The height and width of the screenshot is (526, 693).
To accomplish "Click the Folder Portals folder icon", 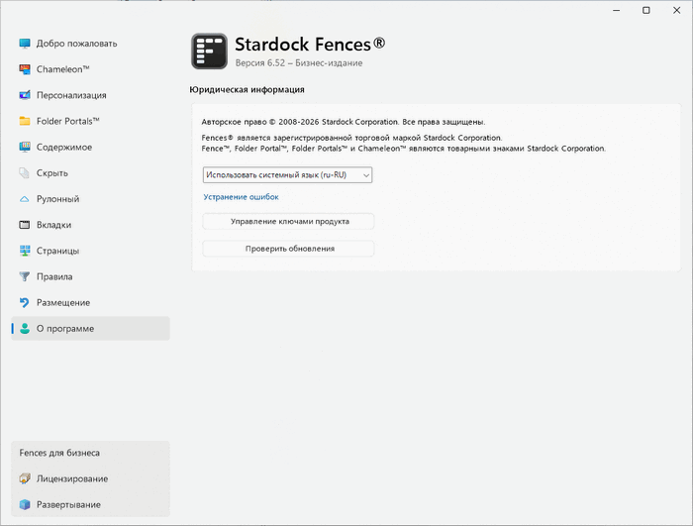I will pyautogui.click(x=25, y=121).
